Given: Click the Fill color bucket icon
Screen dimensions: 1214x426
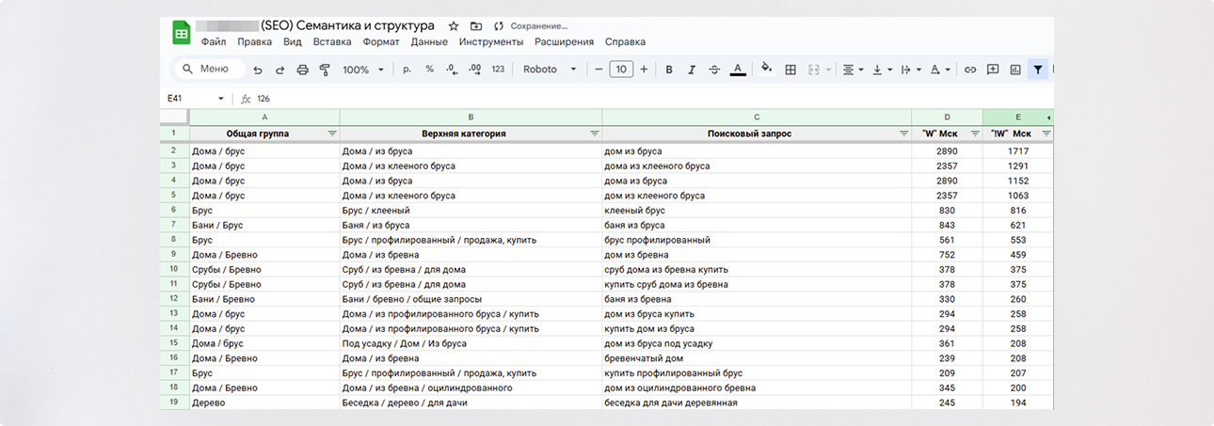Looking at the screenshot, I should point(766,70).
